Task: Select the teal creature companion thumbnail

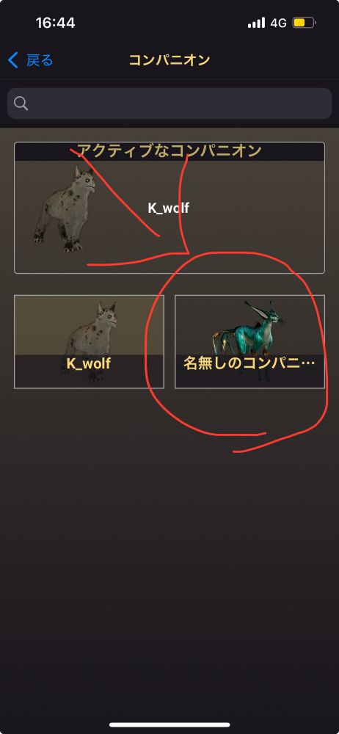Action: [249, 342]
